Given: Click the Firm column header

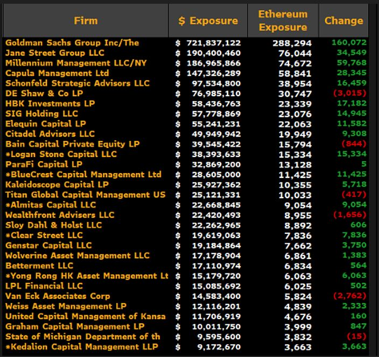Looking at the screenshot, I should (86, 20).
